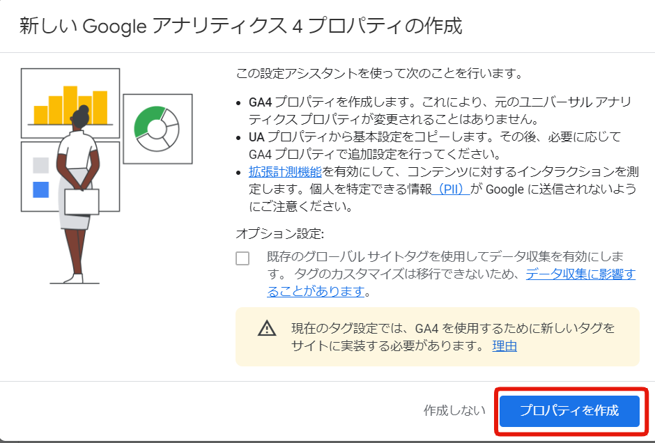This screenshot has height=443, width=655.
Task: Click the GA4 プロパティを作成します bullet text
Action: point(439,102)
